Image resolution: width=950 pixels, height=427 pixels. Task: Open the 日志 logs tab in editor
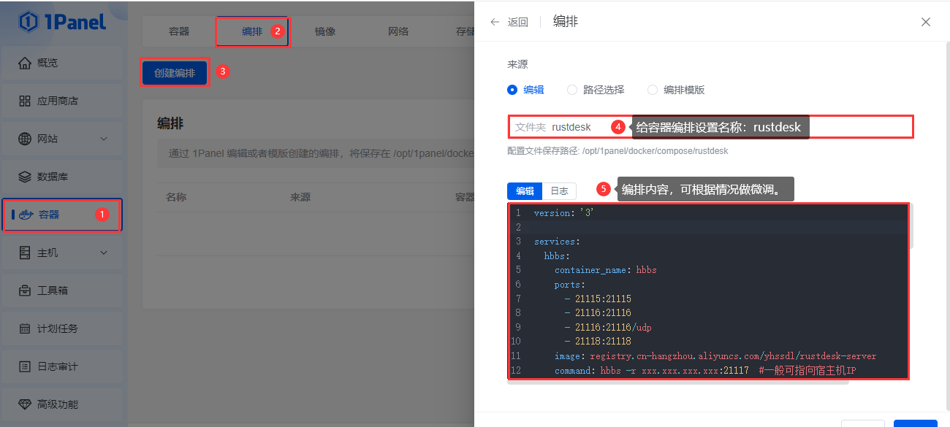[x=558, y=191]
